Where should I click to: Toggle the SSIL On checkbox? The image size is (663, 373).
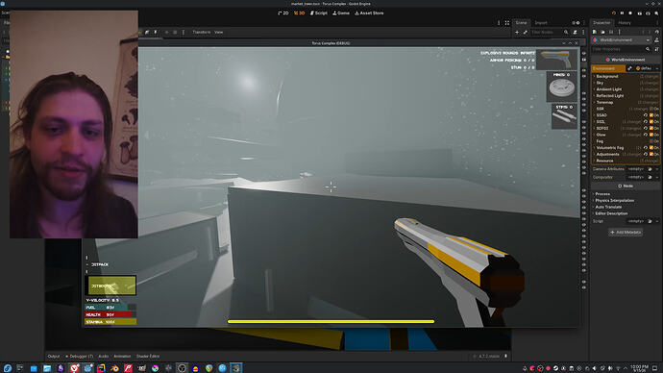(x=651, y=122)
